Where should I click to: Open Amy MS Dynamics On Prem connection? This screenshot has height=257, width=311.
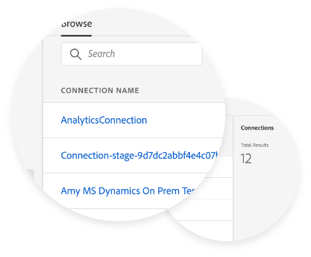pyautogui.click(x=128, y=191)
